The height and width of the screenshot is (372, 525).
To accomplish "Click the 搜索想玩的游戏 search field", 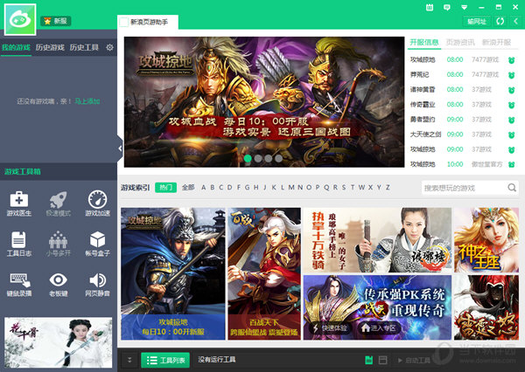I will tap(464, 188).
